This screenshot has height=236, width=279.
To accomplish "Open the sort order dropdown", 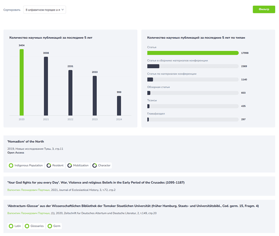I will click(44, 9).
